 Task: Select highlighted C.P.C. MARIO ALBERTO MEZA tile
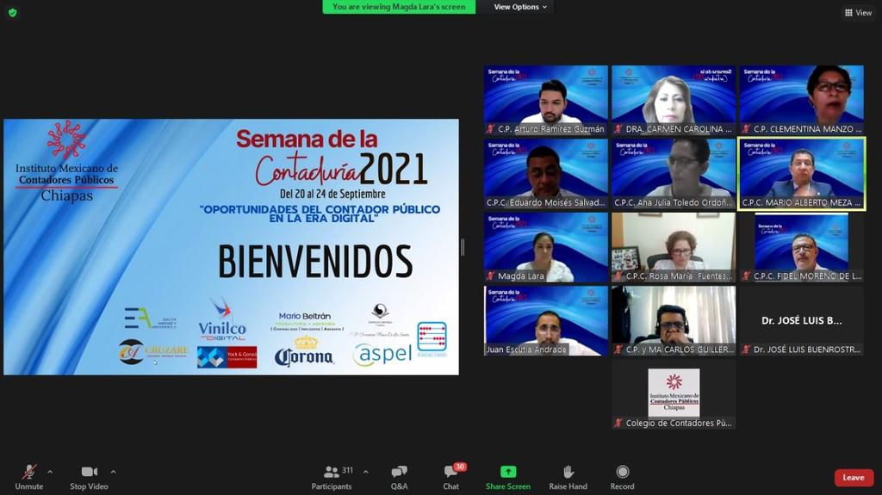coord(802,174)
